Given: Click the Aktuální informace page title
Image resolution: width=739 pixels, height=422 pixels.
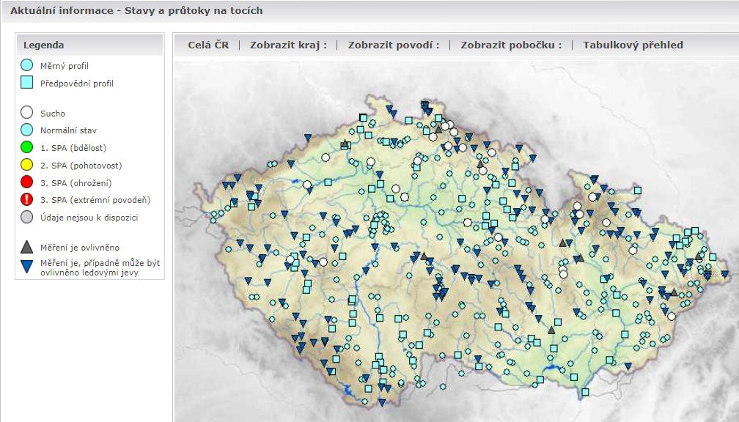Looking at the screenshot, I should (136, 11).
